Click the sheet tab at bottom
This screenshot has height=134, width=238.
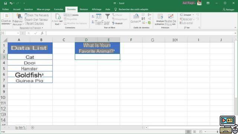tap(21, 128)
